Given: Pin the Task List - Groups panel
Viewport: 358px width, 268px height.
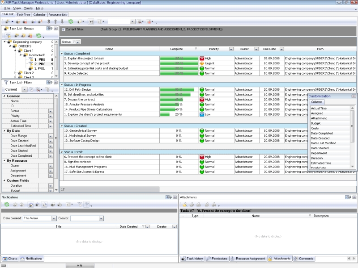Looking at the screenshot, I should tap(49, 29).
